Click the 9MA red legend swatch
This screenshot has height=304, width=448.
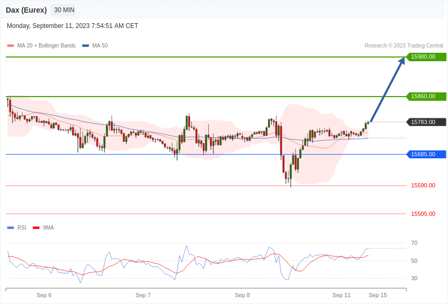36,227
